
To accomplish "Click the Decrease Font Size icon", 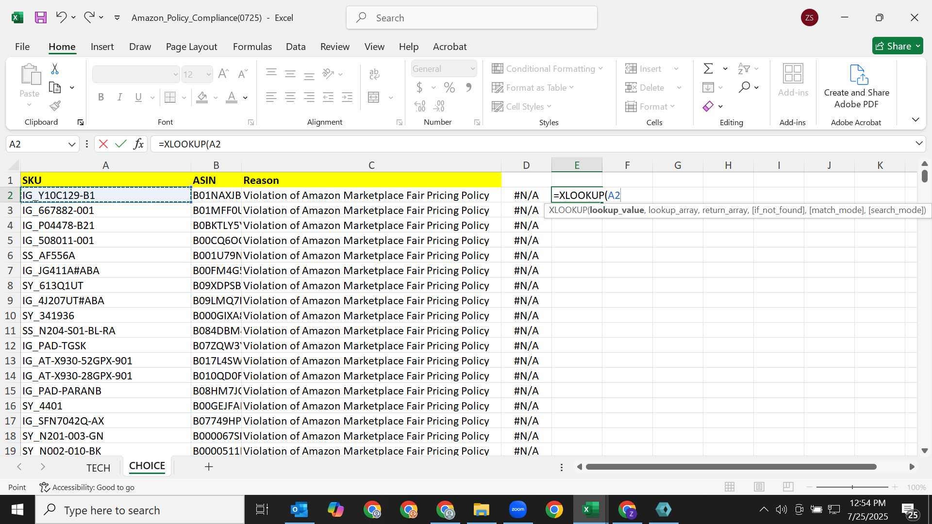I will tap(243, 74).
